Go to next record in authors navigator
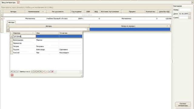This screenshot has height=109, width=194. [32, 71]
